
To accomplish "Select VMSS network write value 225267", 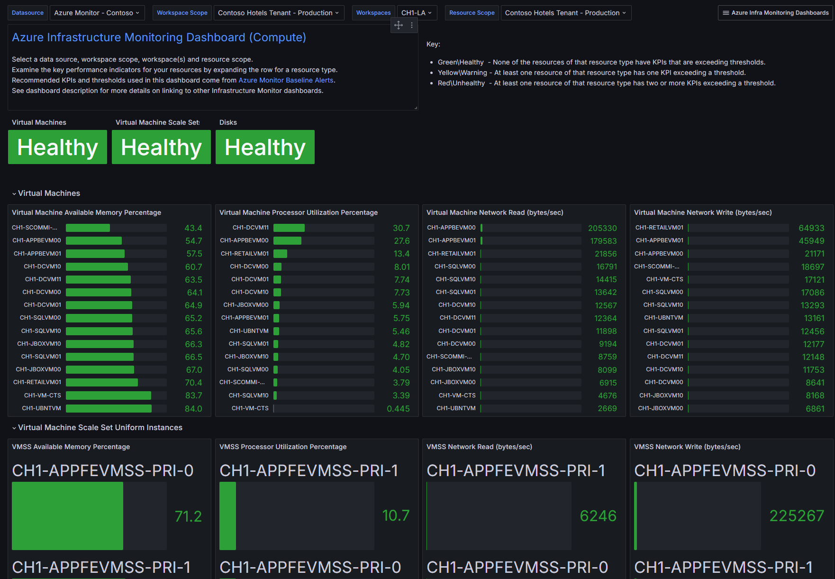I will (797, 516).
